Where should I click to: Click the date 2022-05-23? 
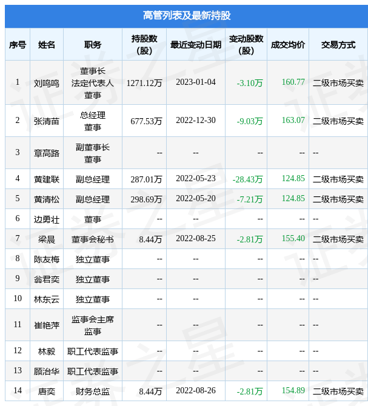[196, 178]
